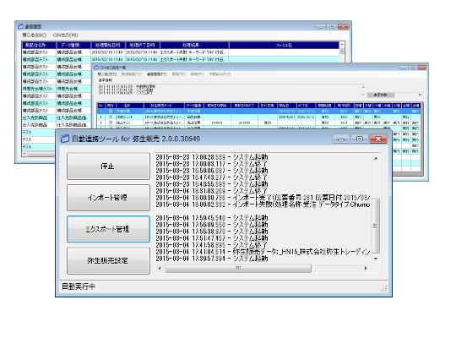Click the 処理結果 column header
The width and height of the screenshot is (456, 338).
pyautogui.click(x=194, y=45)
